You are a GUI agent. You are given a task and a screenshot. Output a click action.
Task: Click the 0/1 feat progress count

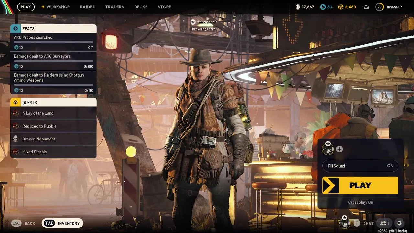tap(91, 47)
